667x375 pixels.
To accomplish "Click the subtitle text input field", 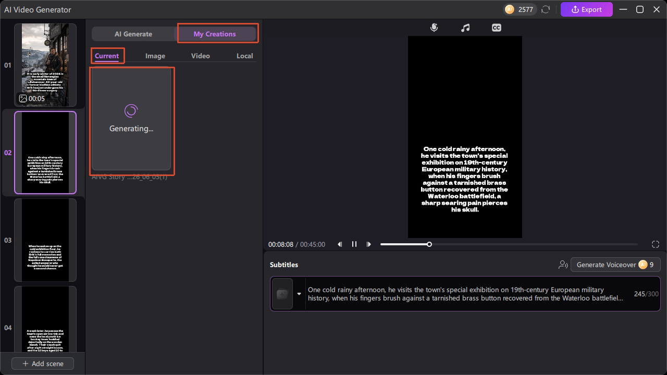I will tap(465, 294).
